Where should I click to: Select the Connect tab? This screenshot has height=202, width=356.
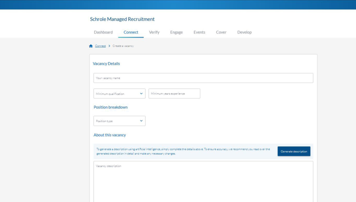coord(131,32)
